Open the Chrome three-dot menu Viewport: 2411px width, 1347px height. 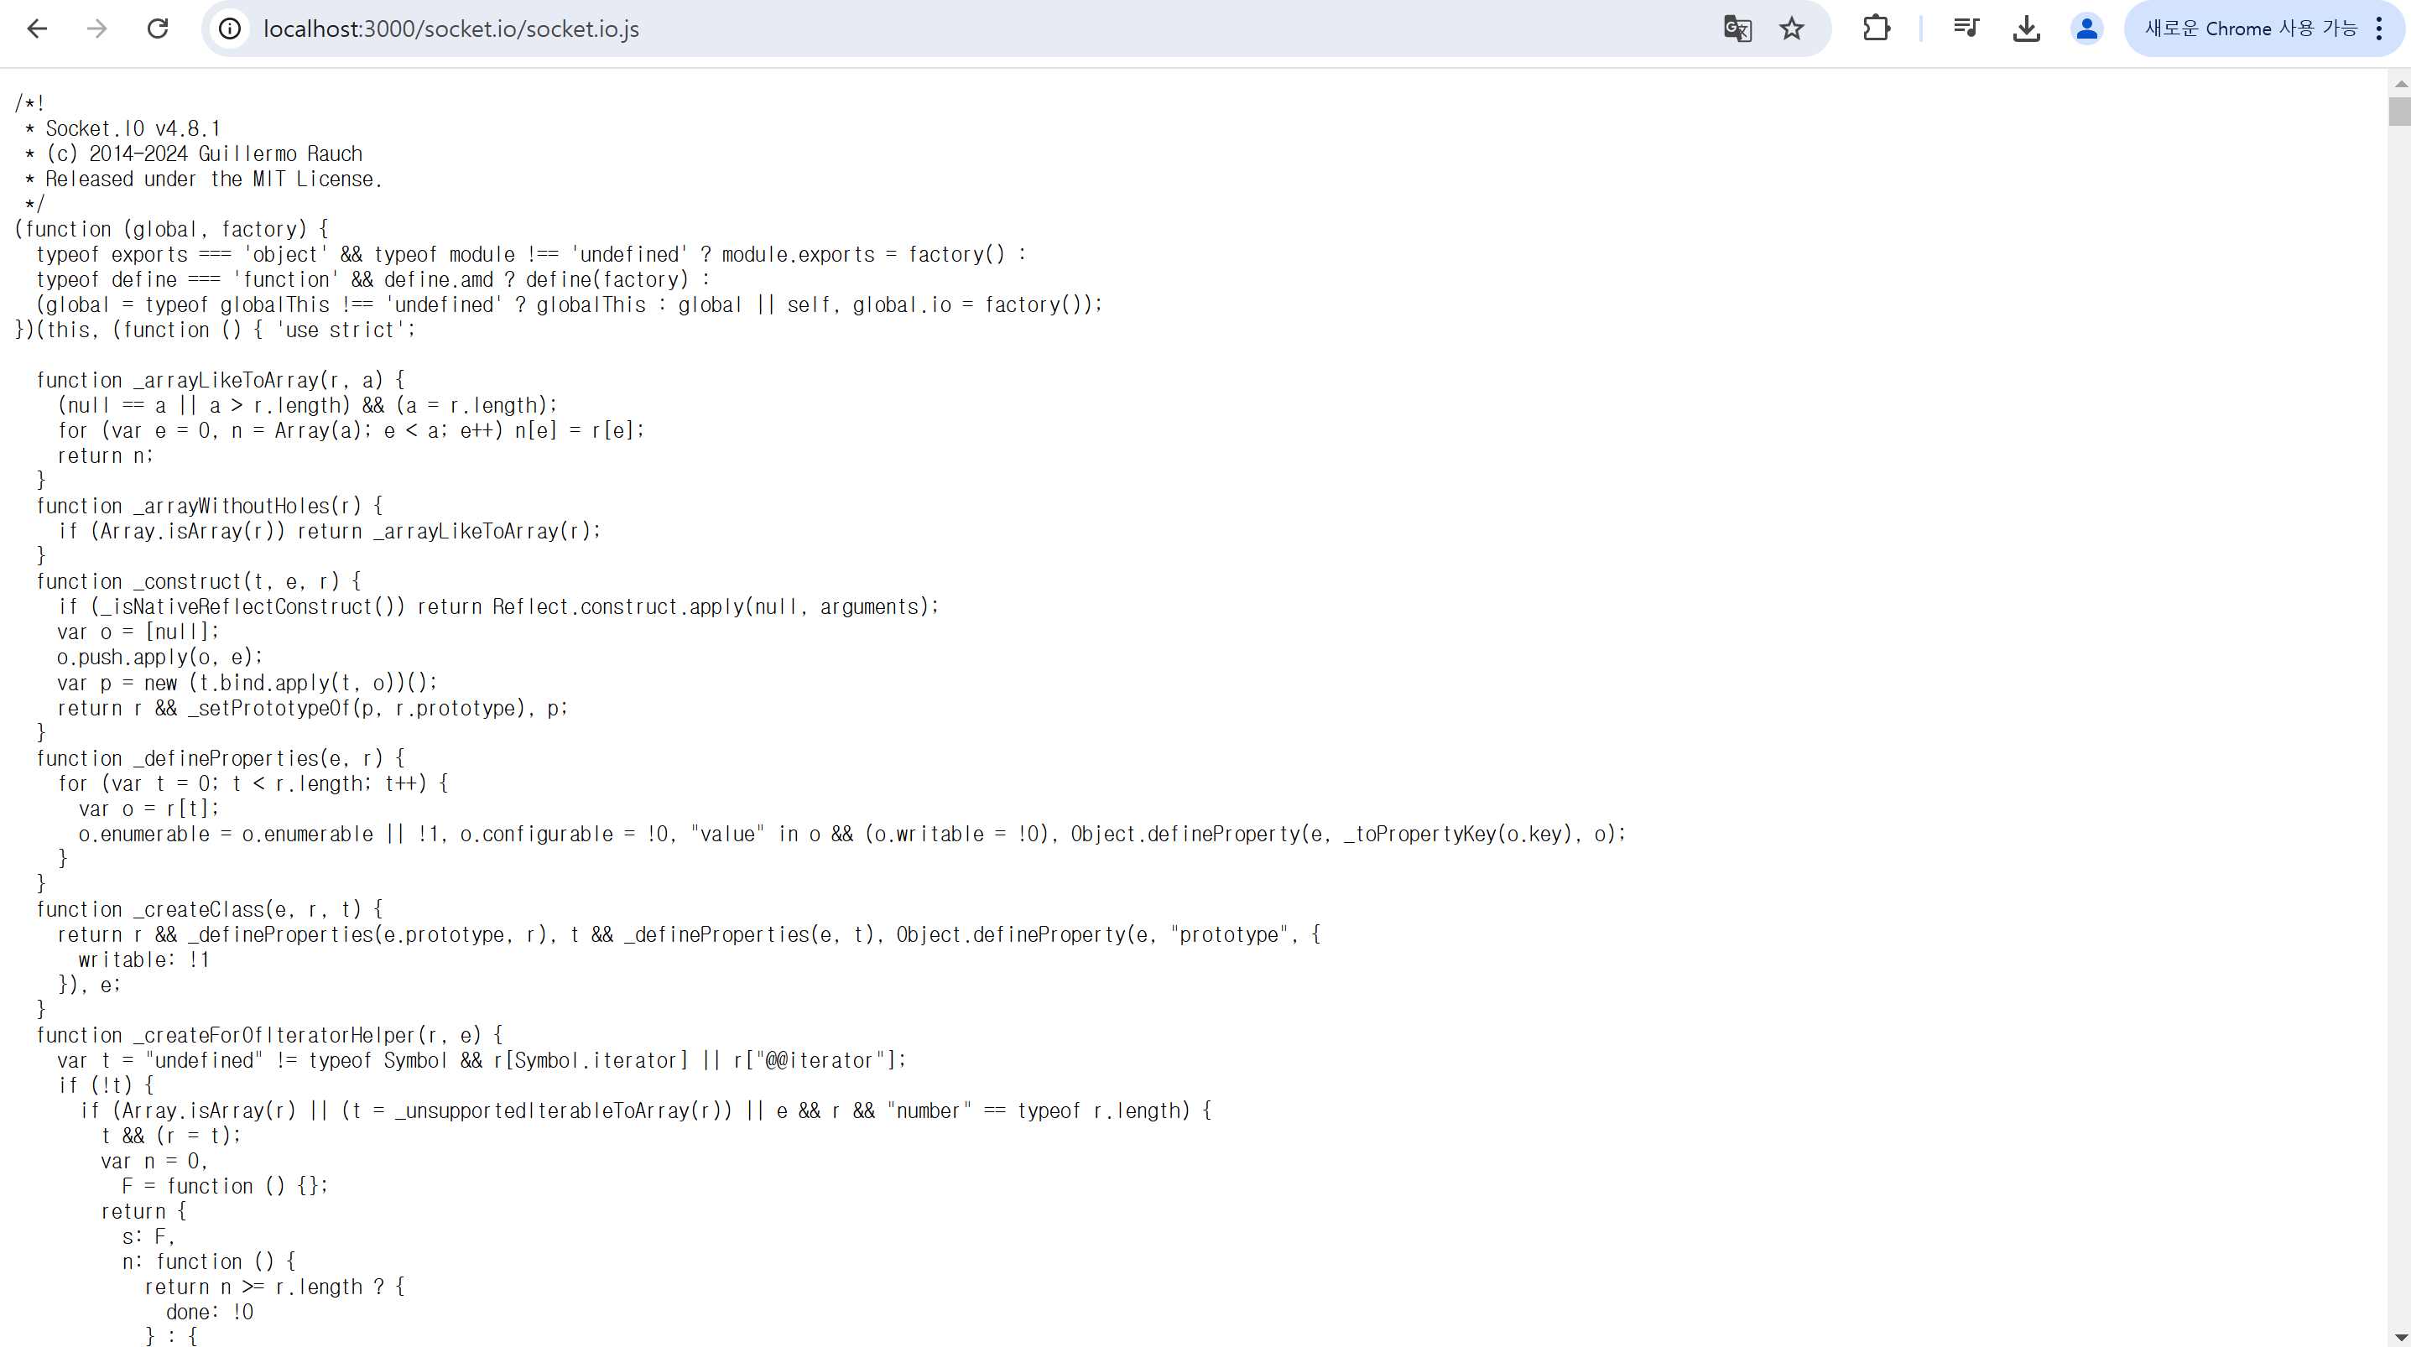pos(2379,29)
